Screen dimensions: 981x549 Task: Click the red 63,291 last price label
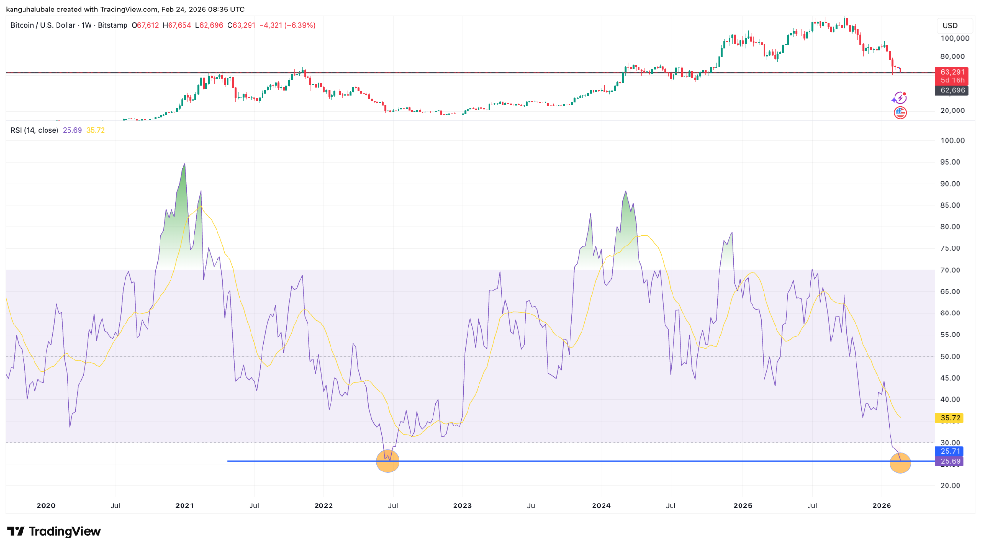tap(952, 72)
